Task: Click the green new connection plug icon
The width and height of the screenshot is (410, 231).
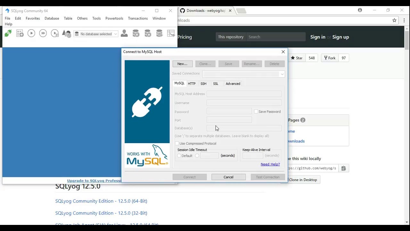Action: click(8, 33)
